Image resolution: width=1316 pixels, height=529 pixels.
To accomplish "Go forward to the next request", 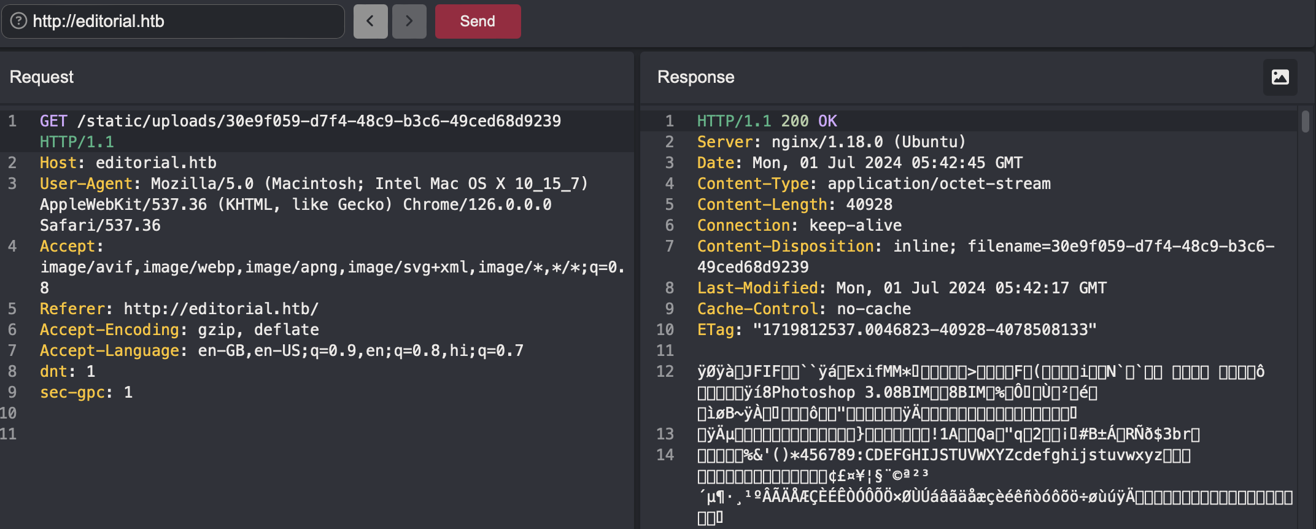I will 409,21.
